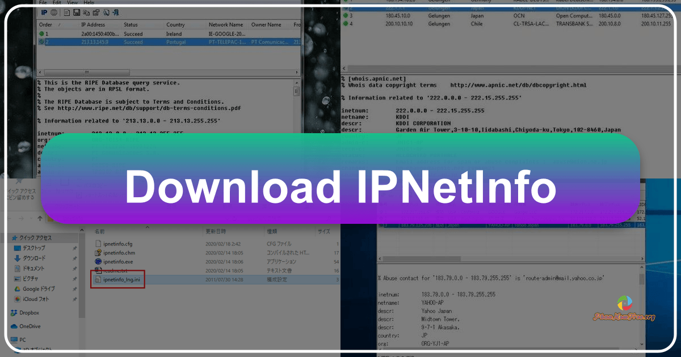Click the copy icon in IPNetInfo's toolbar
This screenshot has height=357, width=681.
click(x=86, y=12)
